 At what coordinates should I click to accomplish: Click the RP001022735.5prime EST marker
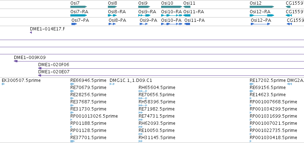251,134
